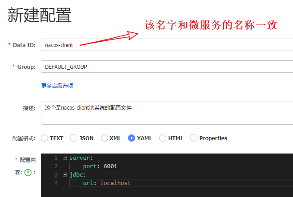Click the 新建配置 page heading
Image resolution: width=293 pixels, height=197 pixels.
[40, 15]
